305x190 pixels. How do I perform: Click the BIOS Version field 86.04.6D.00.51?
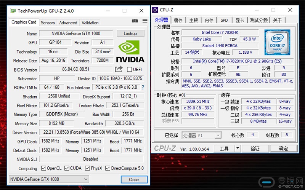pos(76,69)
